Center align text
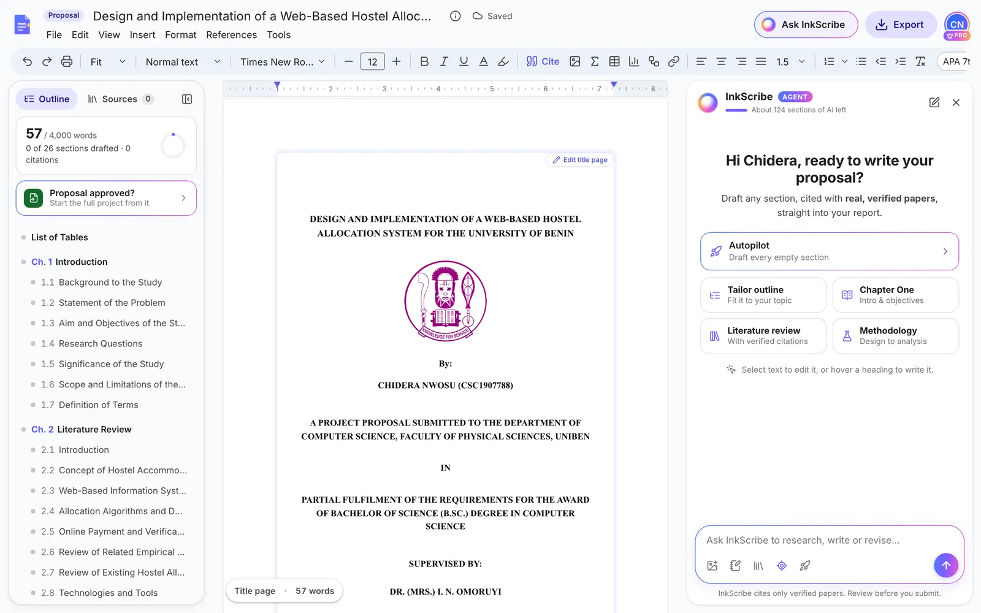This screenshot has width=981, height=613. tap(721, 61)
